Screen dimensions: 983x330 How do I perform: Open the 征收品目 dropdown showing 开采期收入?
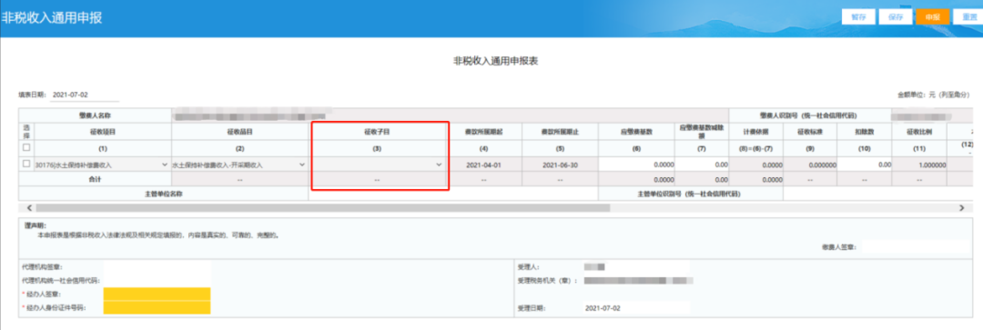tap(238, 164)
